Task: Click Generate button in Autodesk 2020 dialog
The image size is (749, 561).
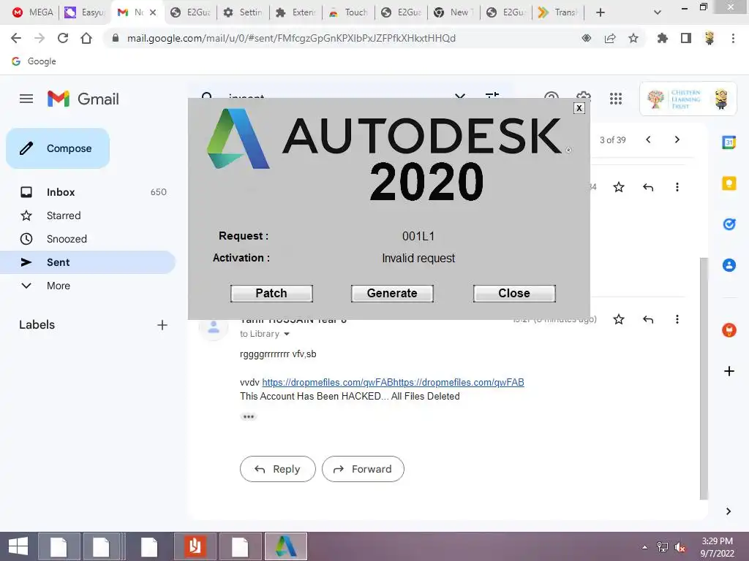Action: point(392,294)
